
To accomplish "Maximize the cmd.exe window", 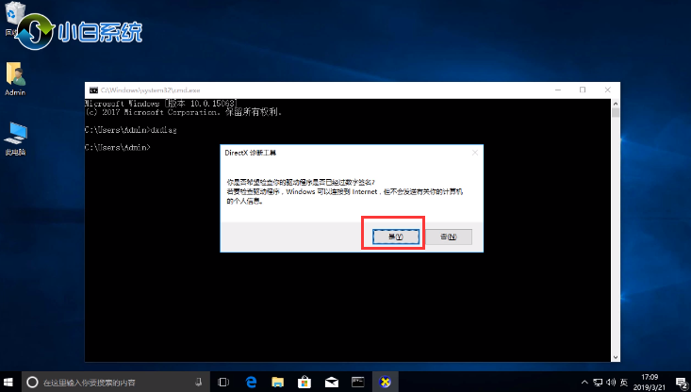I will 582,90.
